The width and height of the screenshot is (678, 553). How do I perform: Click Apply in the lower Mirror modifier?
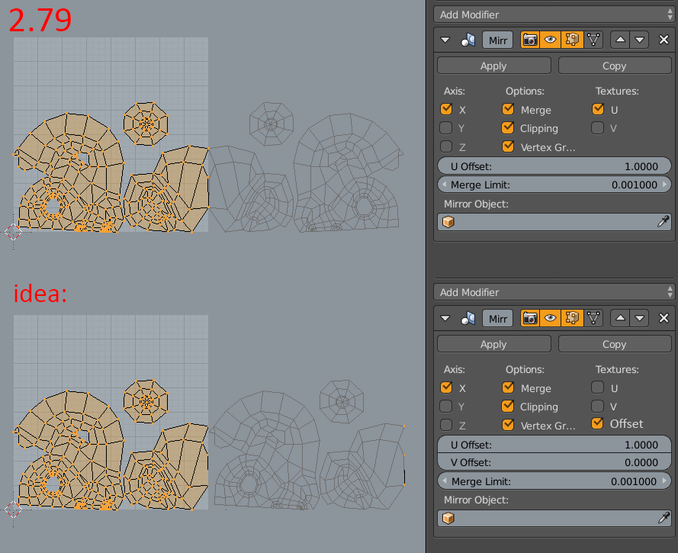tap(493, 344)
